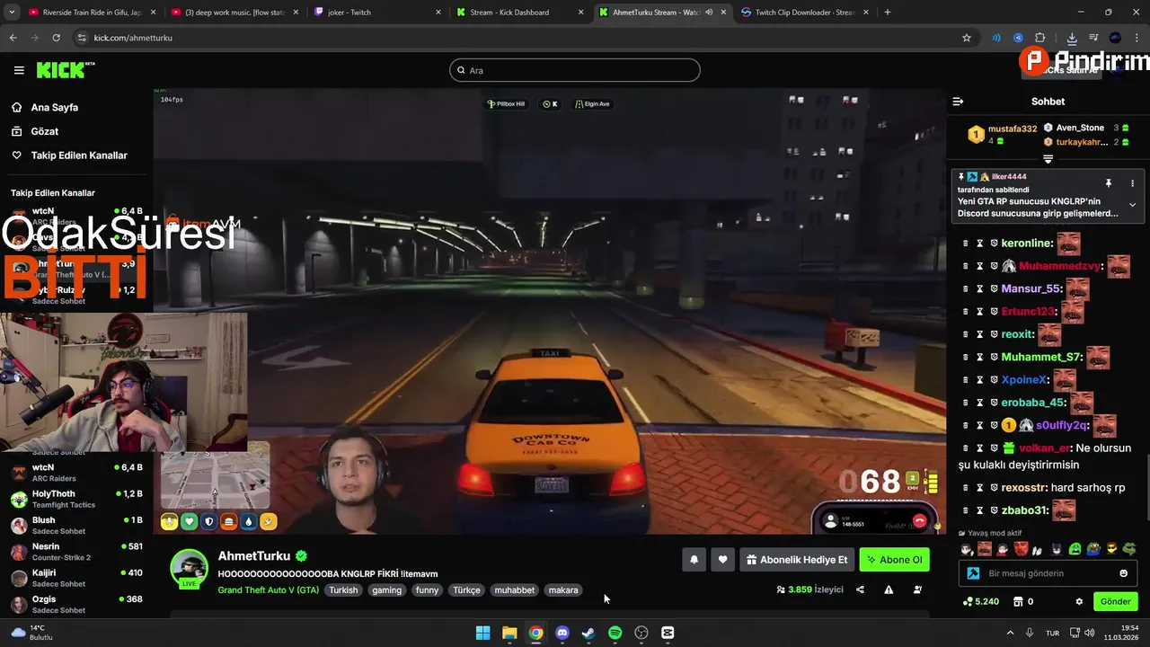Image resolution: width=1150 pixels, height=647 pixels.
Task: Delete zbabo31's chat message
Action: coord(966,510)
